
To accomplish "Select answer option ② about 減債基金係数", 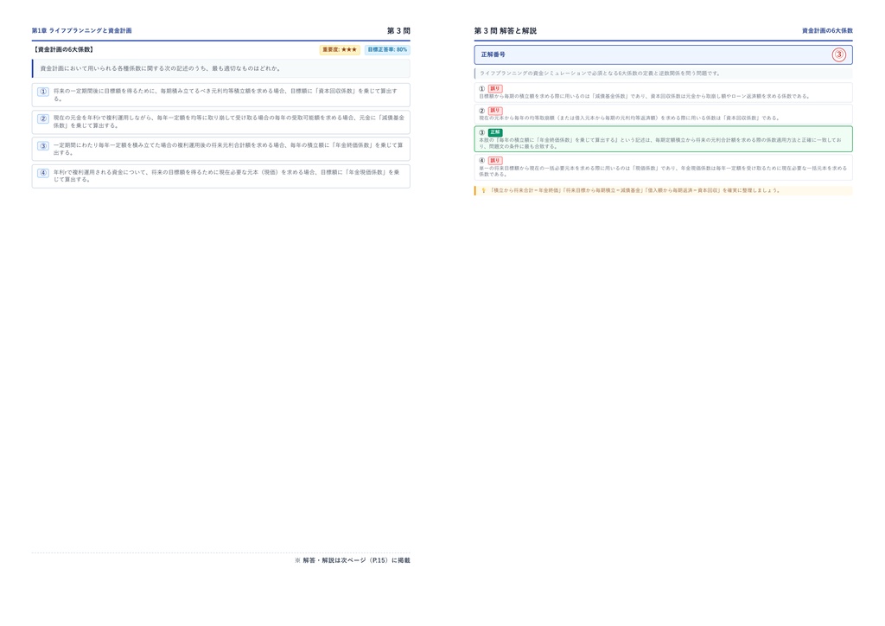I will pos(220,122).
